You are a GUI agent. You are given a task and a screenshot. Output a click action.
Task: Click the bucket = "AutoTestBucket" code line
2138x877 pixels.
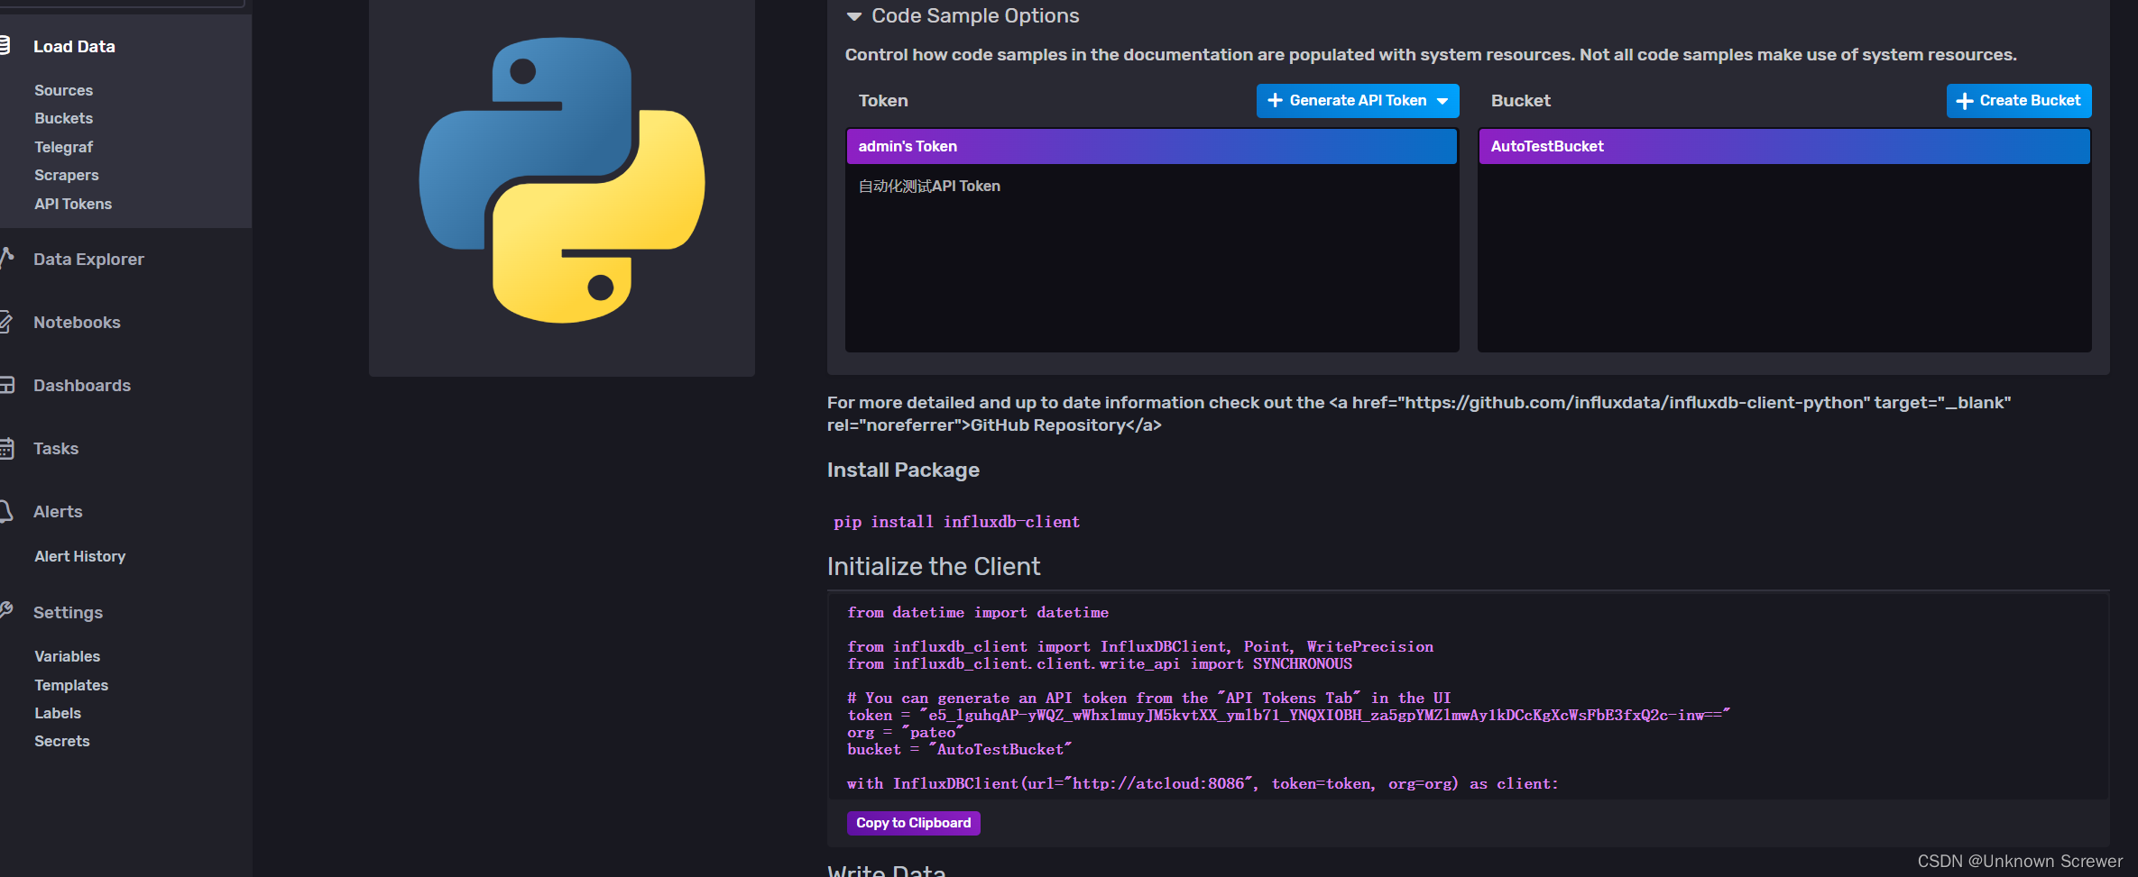tap(959, 749)
